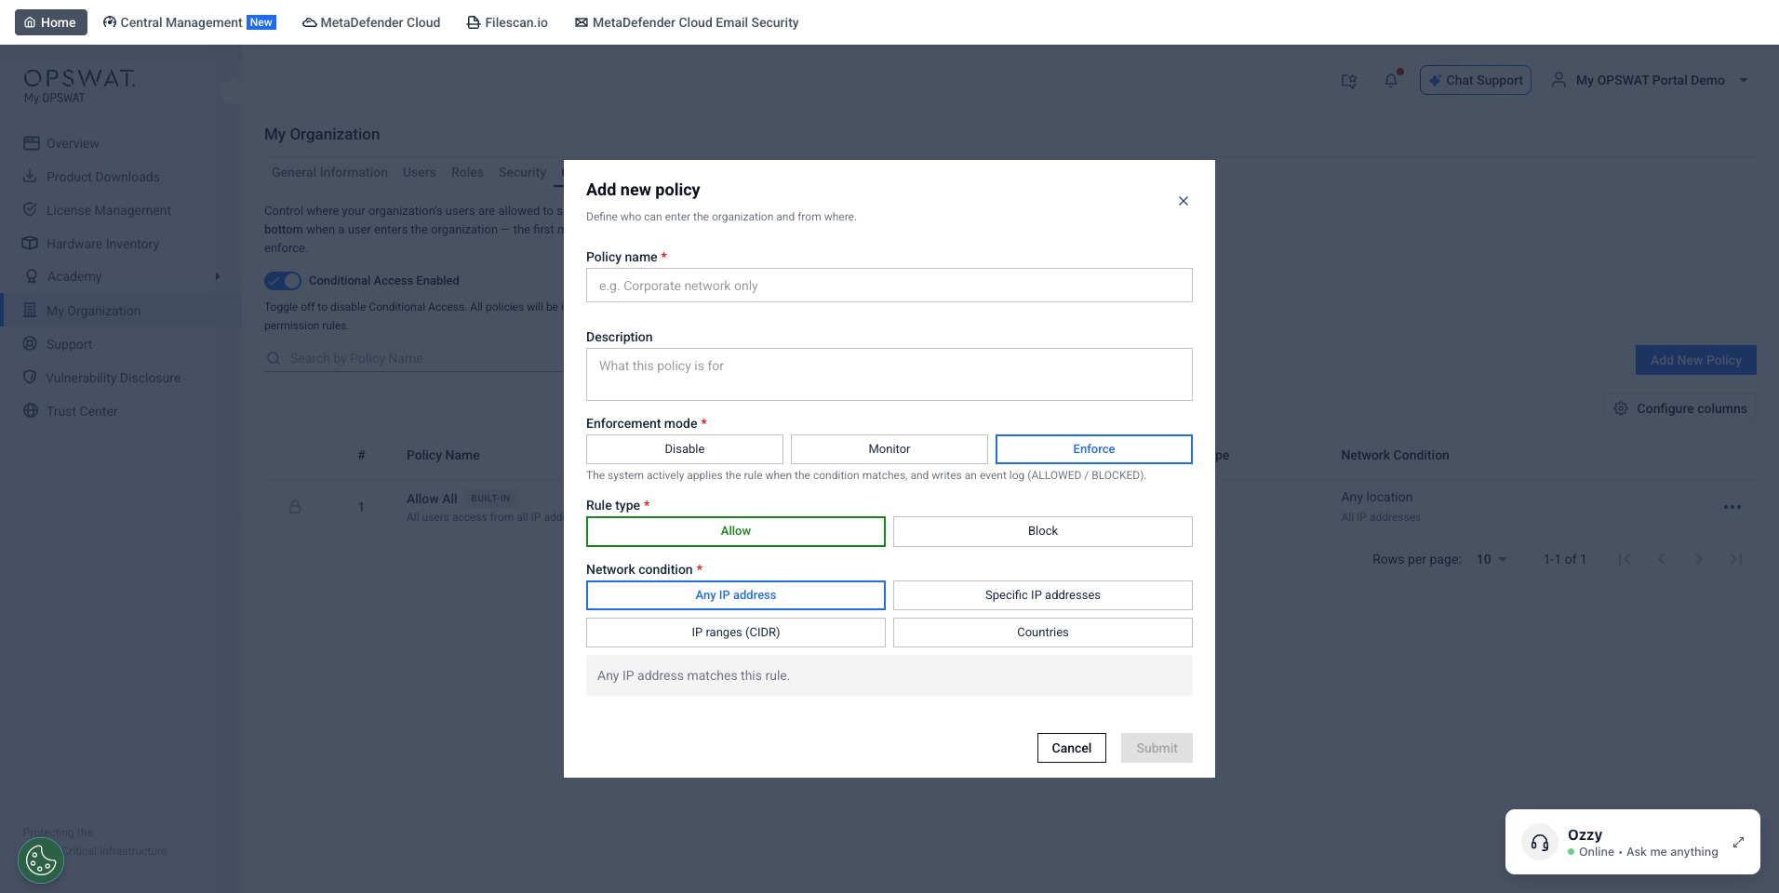Click the Academy badge icon
Screen dimensions: 1779x893
[x=31, y=276]
